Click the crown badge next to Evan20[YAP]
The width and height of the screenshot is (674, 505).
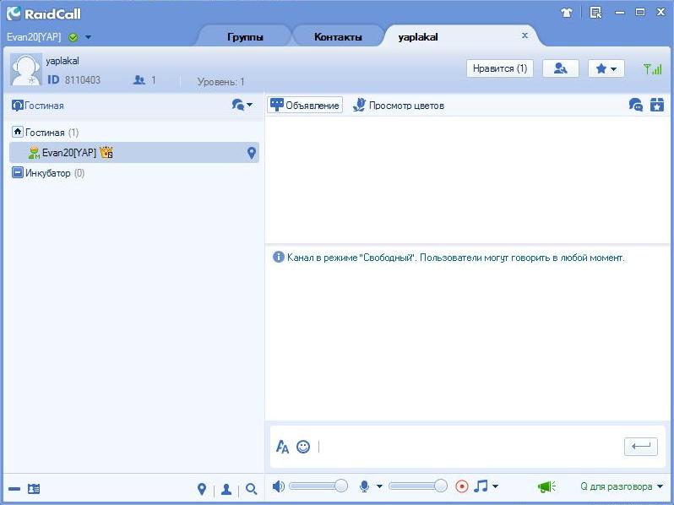[x=106, y=152]
